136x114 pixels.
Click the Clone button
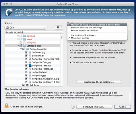[123, 107]
